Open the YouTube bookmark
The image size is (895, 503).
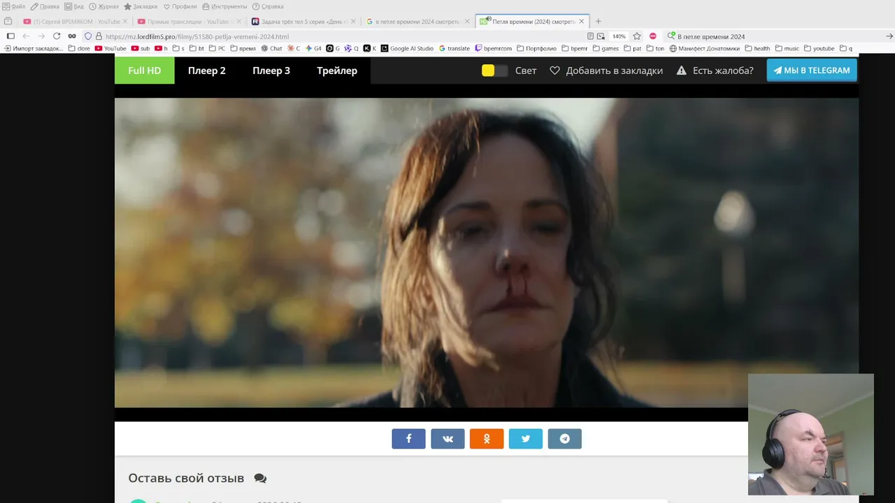[x=110, y=49]
